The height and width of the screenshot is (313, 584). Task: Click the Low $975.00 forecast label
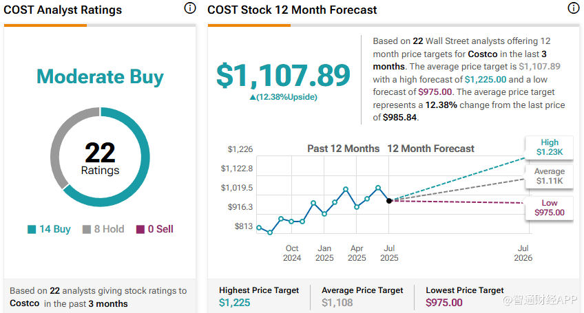click(549, 208)
